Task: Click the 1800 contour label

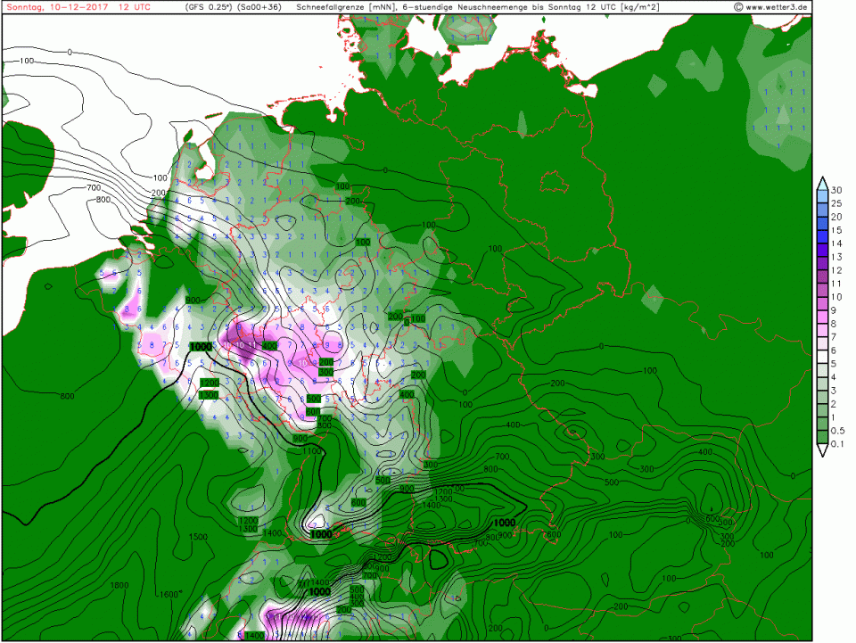Action: point(118,585)
